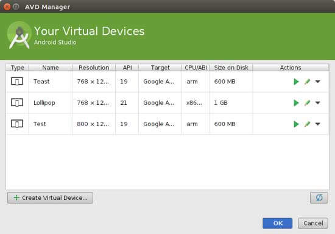
Task: Dismiss dialog with Cancel button
Action: coord(313,223)
